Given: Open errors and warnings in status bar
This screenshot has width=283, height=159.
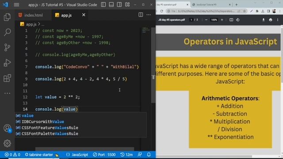Looking at the screenshot, I should 12,155.
